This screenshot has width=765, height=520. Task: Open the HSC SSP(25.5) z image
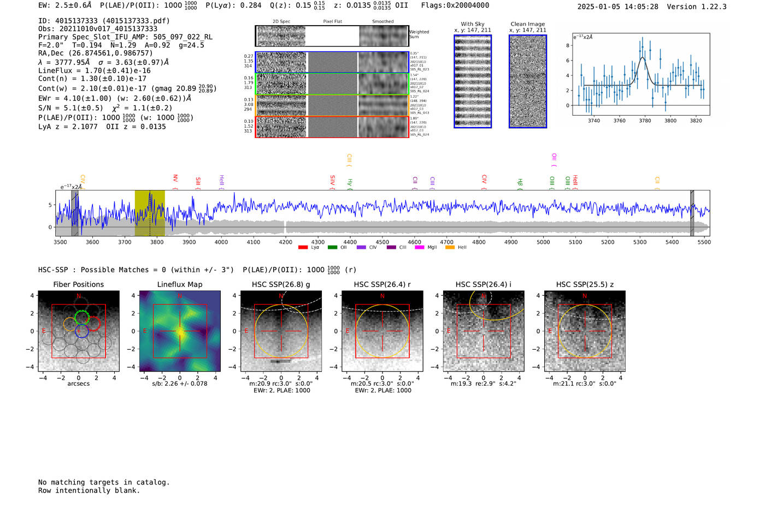[x=585, y=331]
